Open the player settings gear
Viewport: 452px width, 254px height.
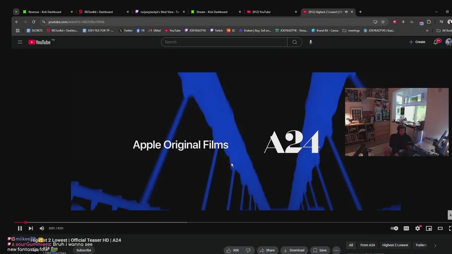click(x=418, y=228)
